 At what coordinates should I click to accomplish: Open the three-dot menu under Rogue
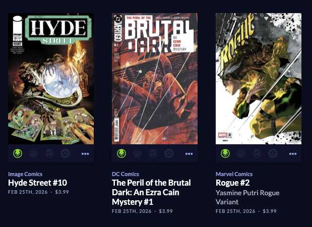coord(293,154)
